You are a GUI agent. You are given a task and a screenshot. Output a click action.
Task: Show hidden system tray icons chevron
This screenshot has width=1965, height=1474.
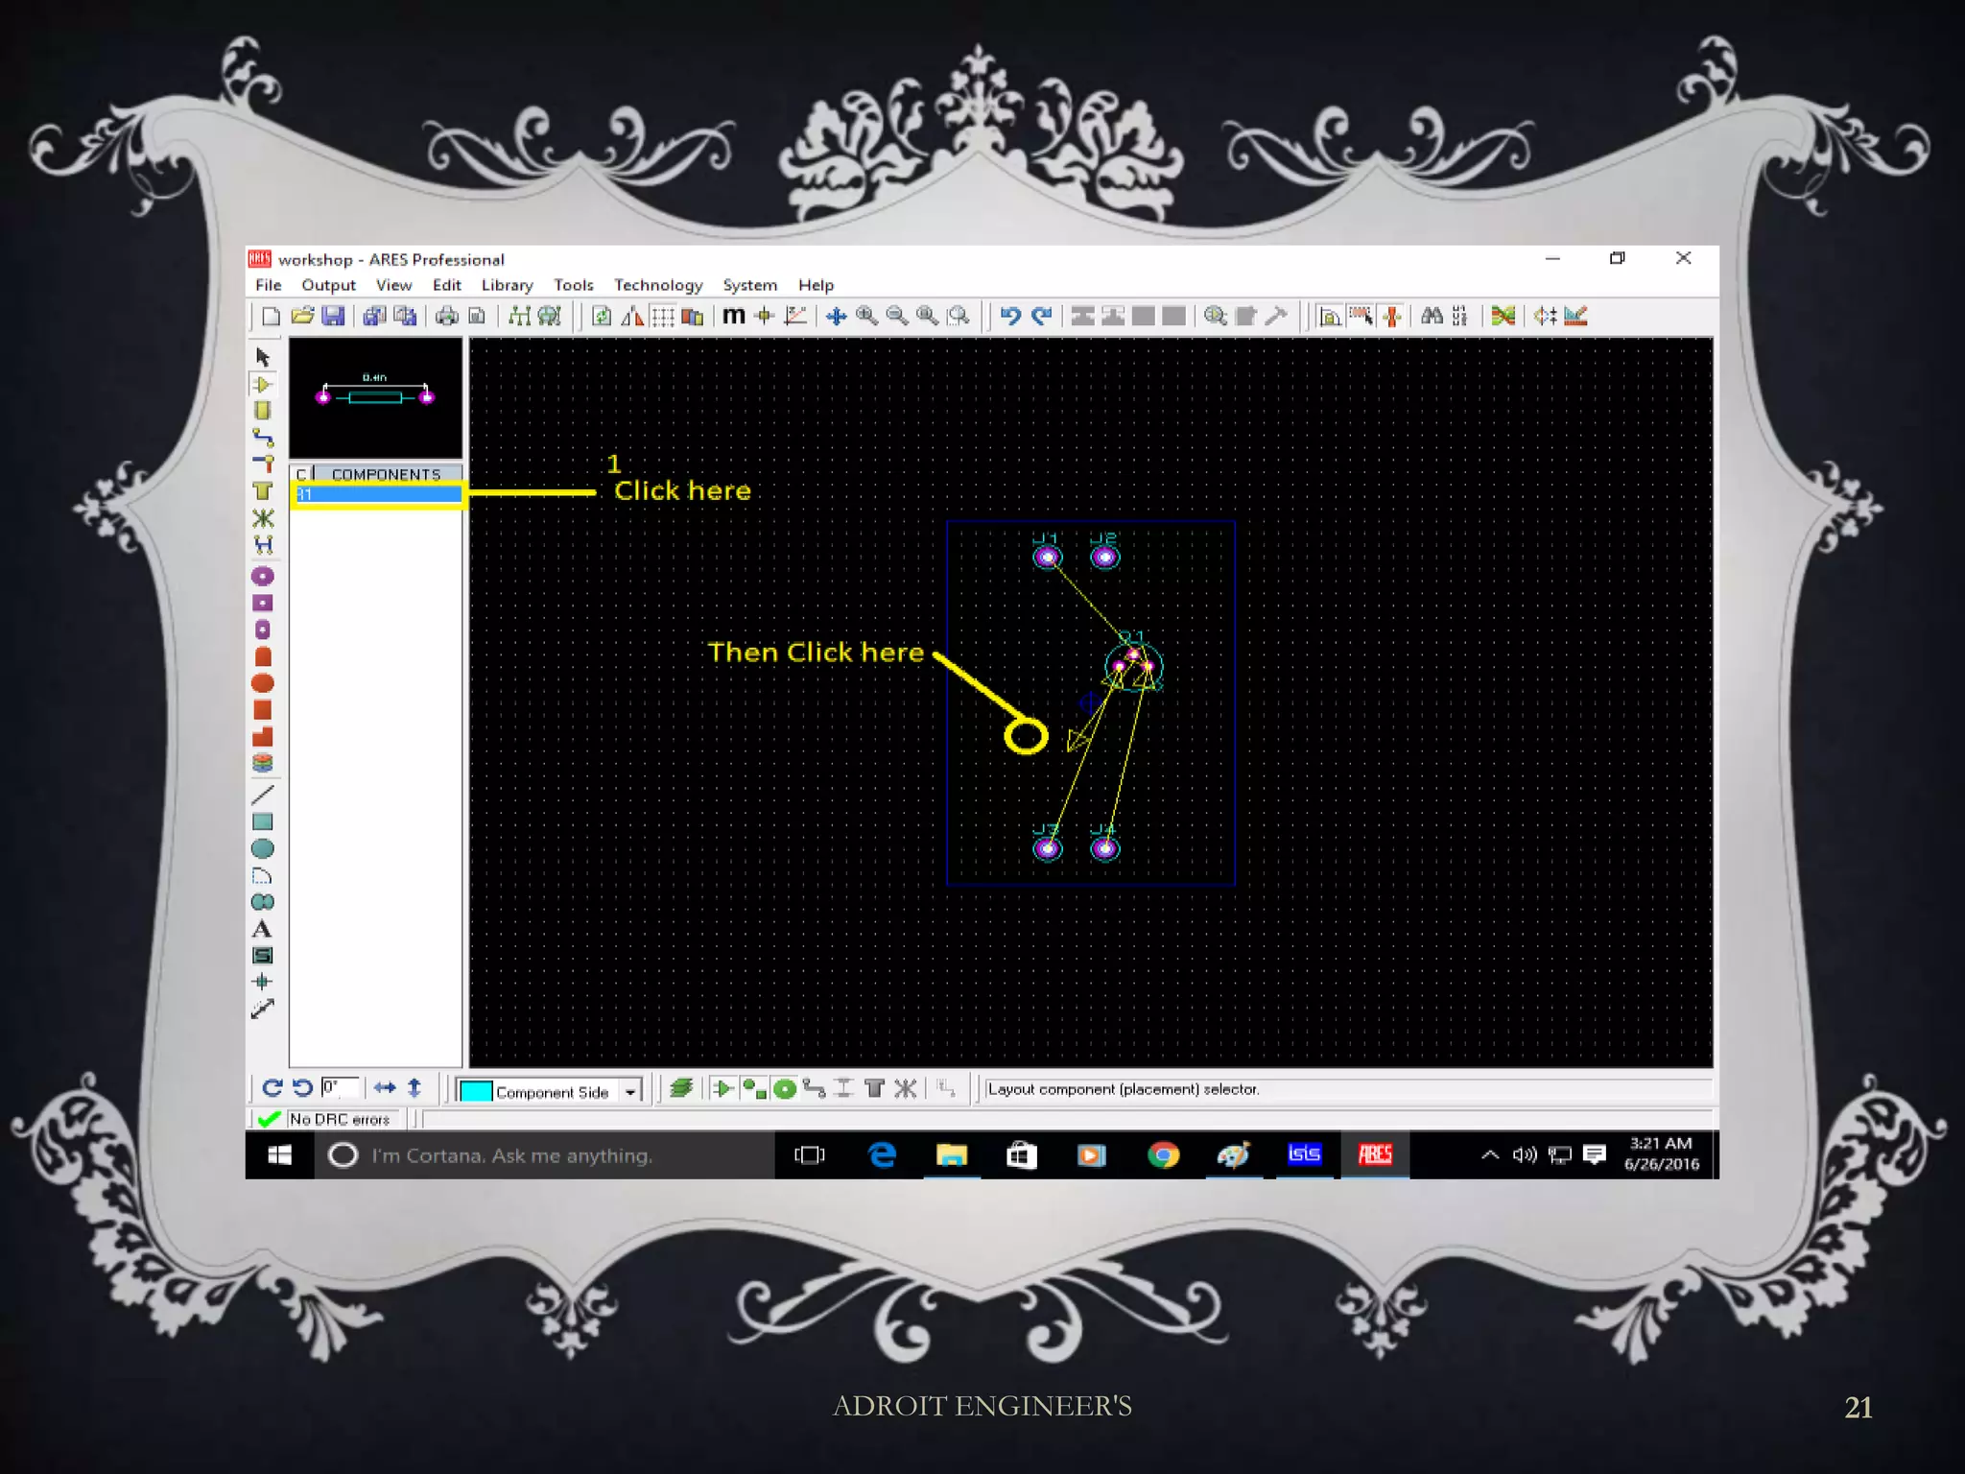1489,1154
